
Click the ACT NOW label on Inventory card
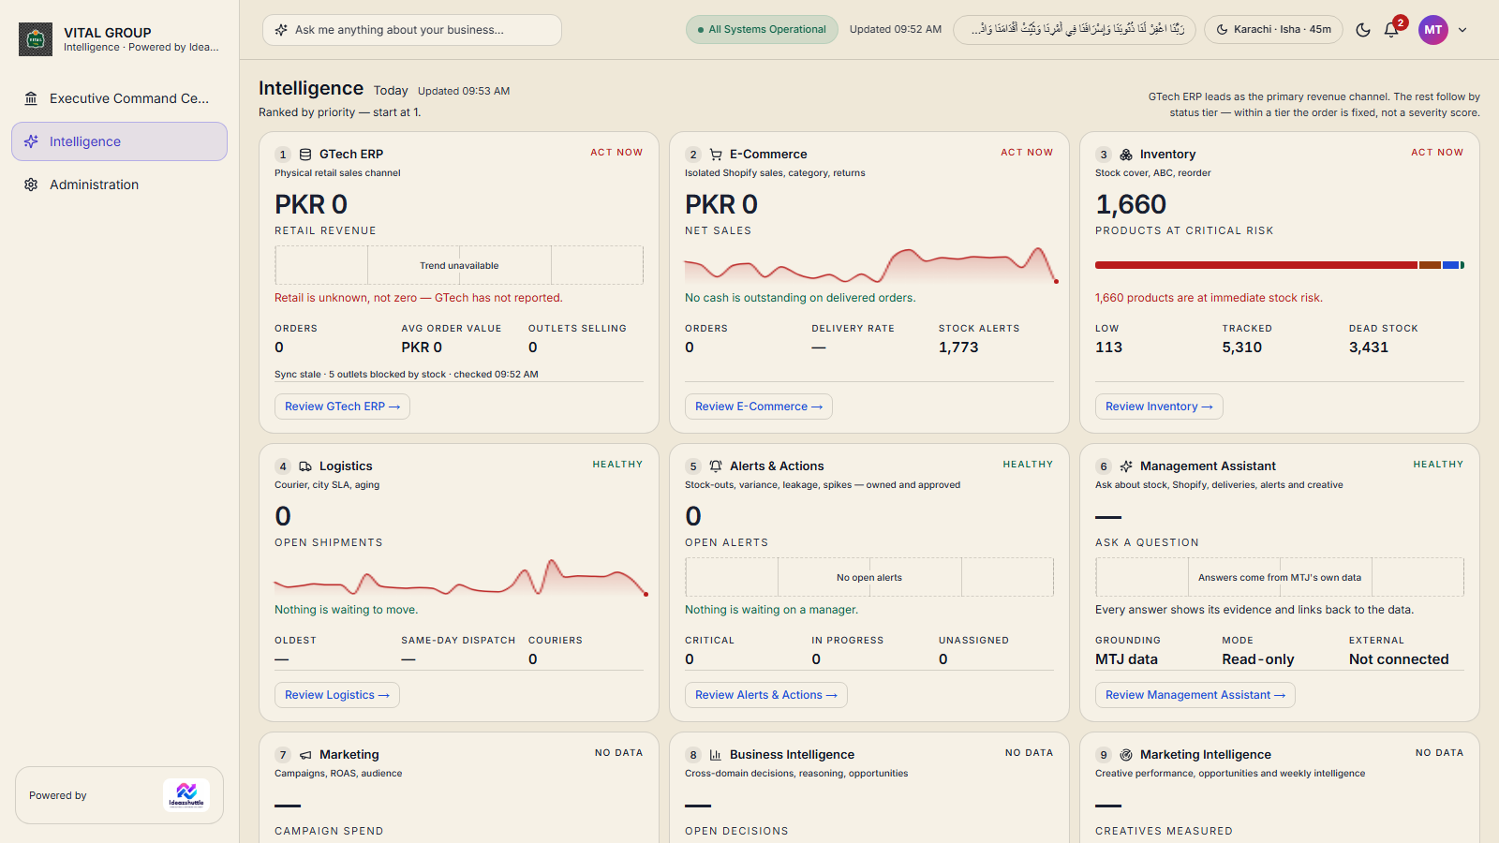[x=1437, y=152]
